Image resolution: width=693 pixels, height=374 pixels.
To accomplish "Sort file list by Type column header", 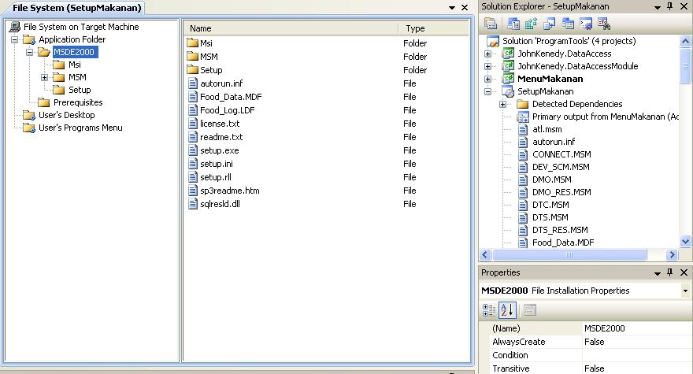I will click(434, 28).
